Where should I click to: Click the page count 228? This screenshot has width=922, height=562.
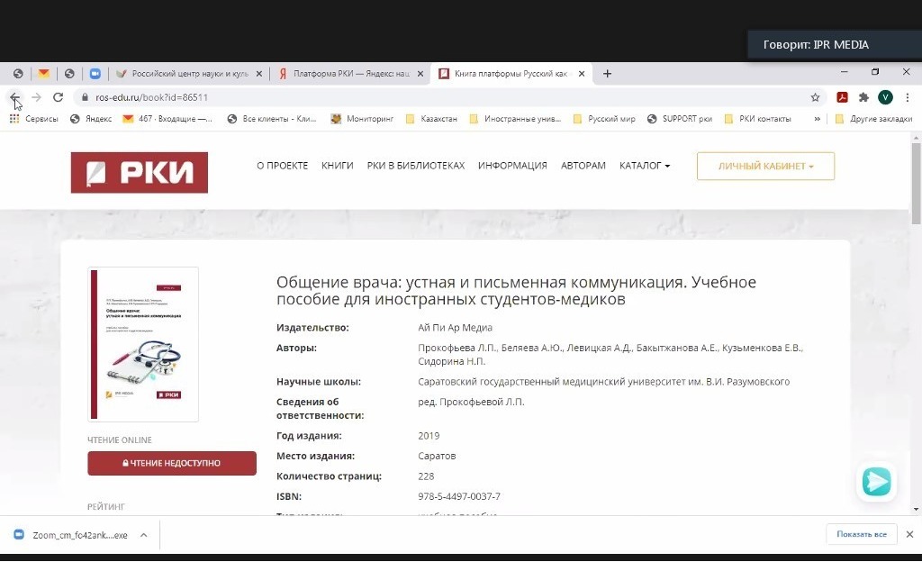[x=426, y=476]
